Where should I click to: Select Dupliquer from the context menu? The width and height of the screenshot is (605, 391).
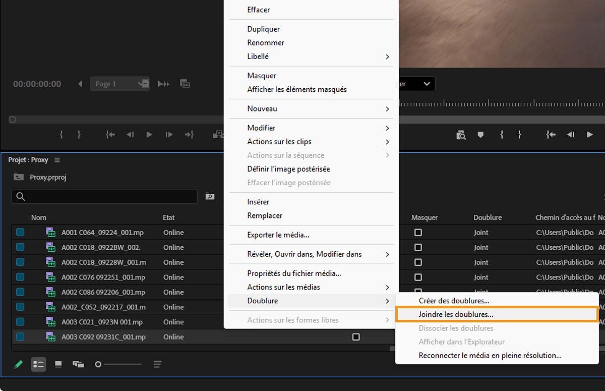click(x=264, y=29)
